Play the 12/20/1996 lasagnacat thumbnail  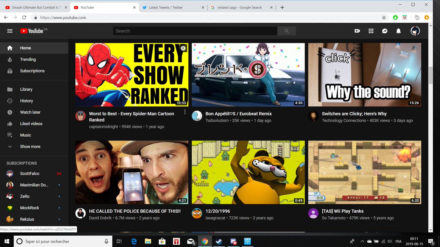(x=248, y=172)
